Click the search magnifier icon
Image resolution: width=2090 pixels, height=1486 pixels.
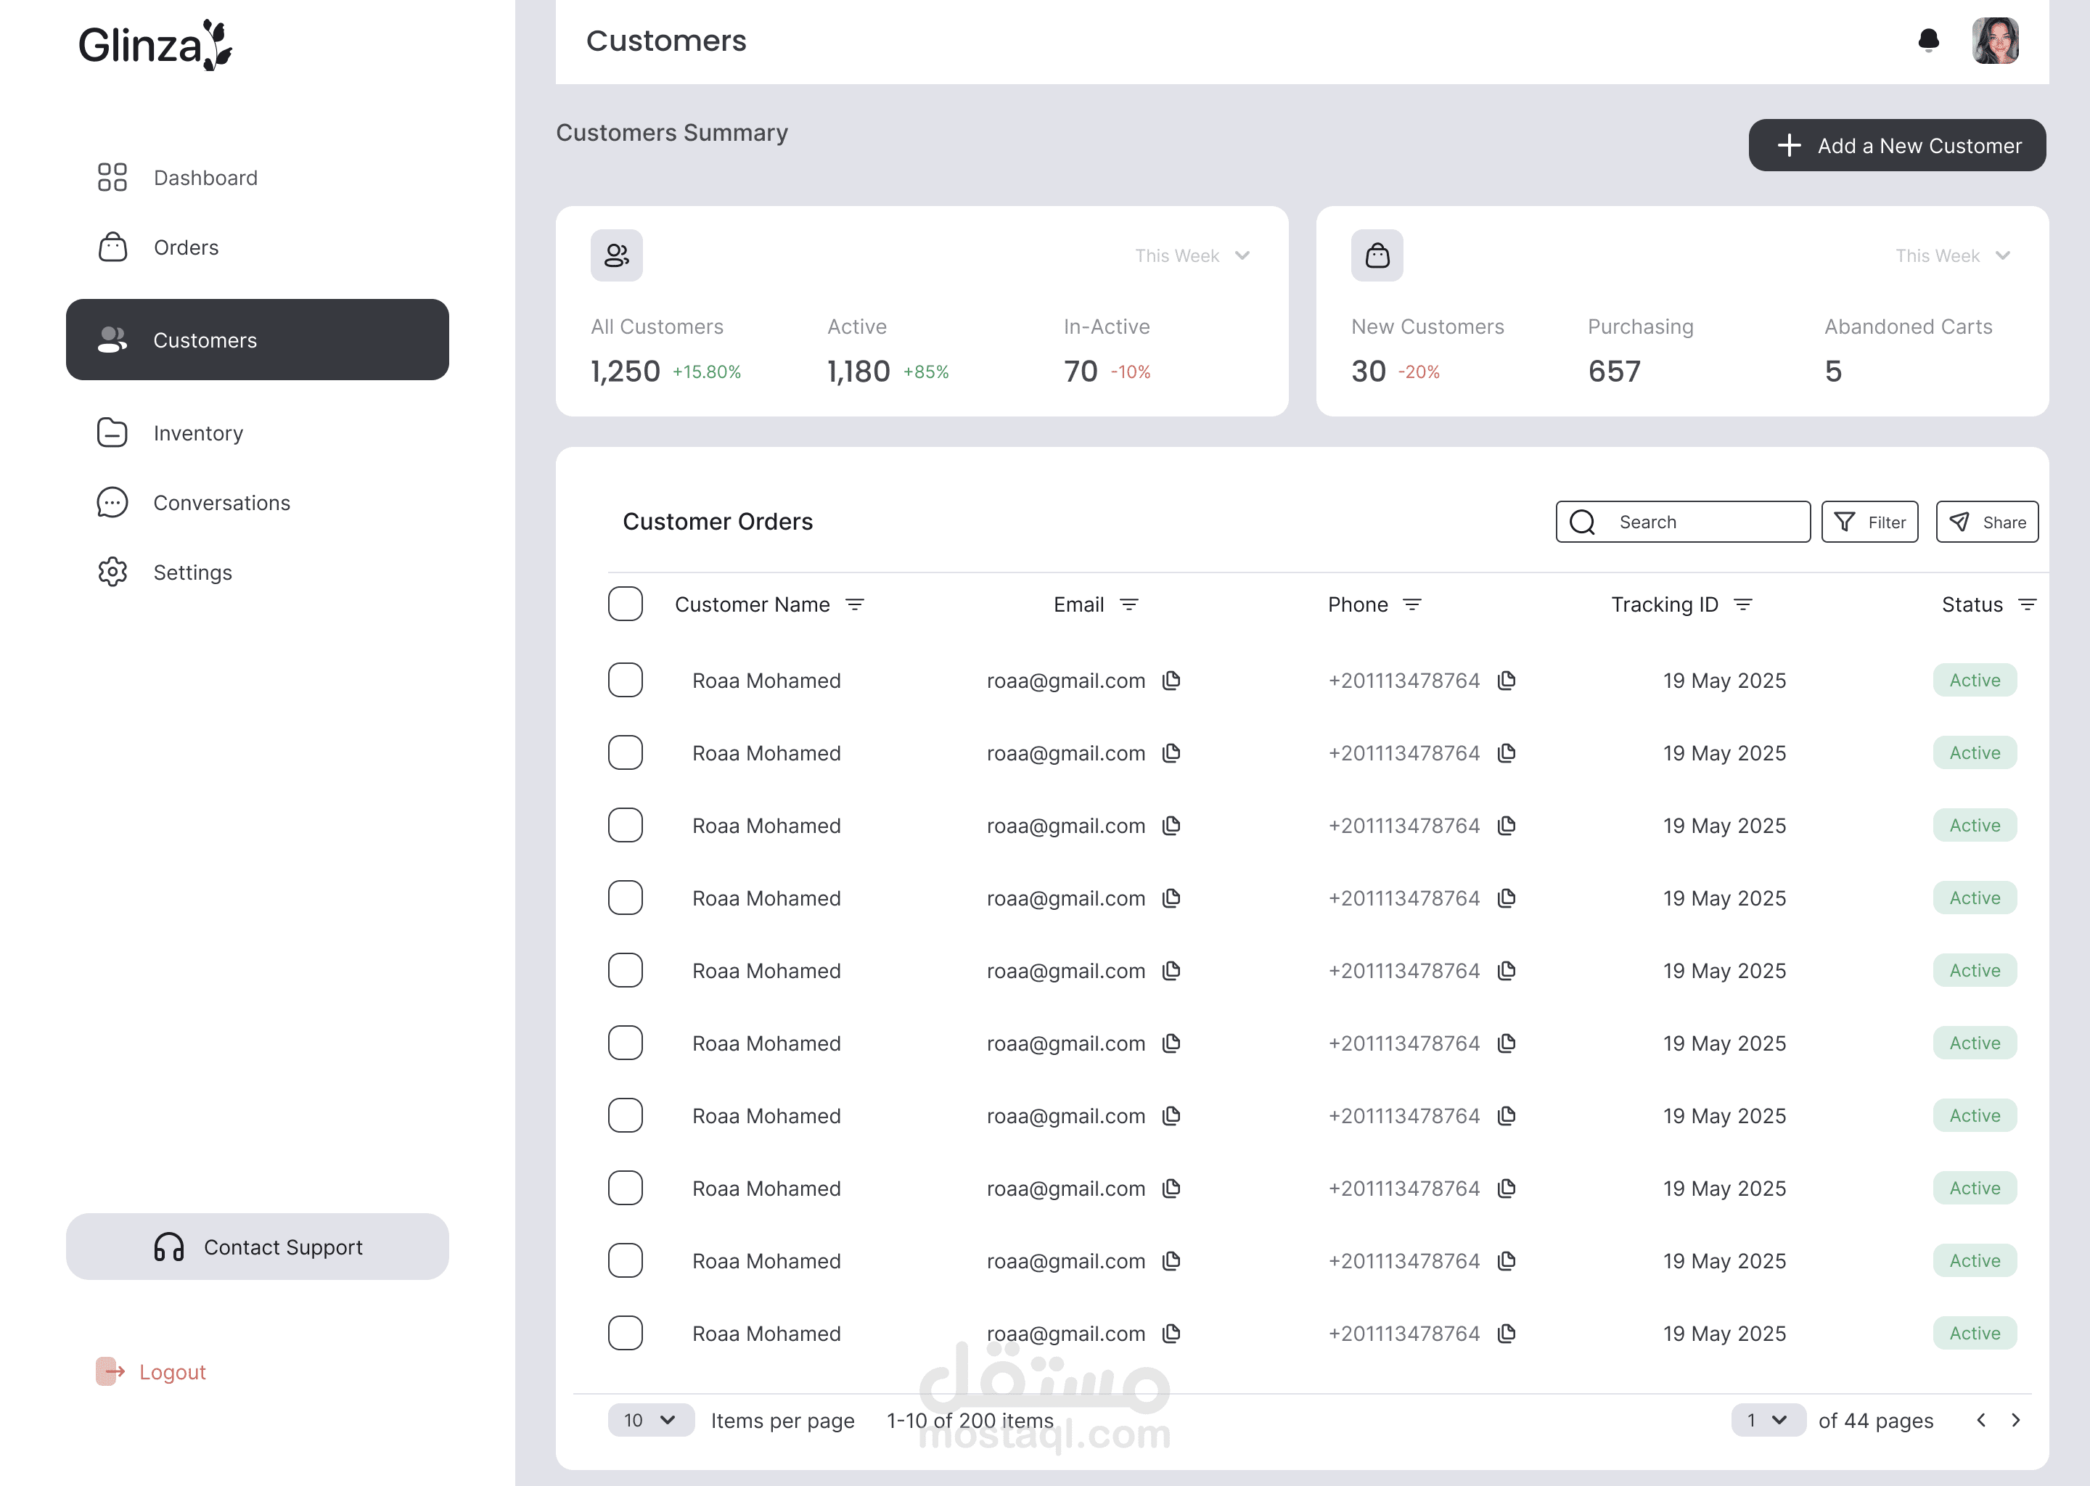(1582, 522)
